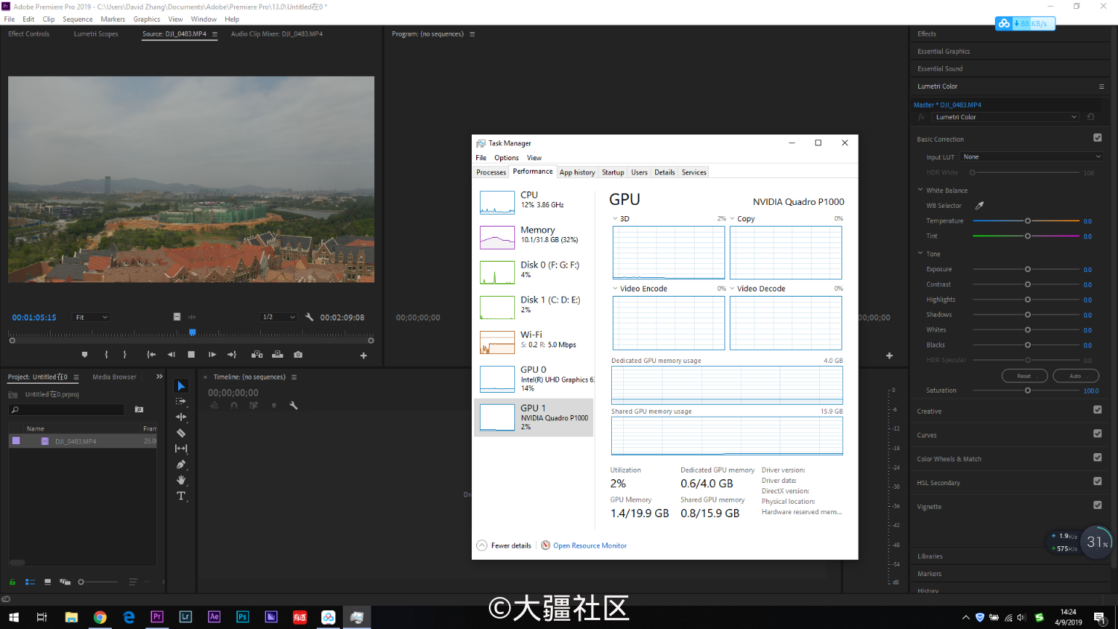Collapse the White Balance section
The width and height of the screenshot is (1118, 629).
click(920, 190)
